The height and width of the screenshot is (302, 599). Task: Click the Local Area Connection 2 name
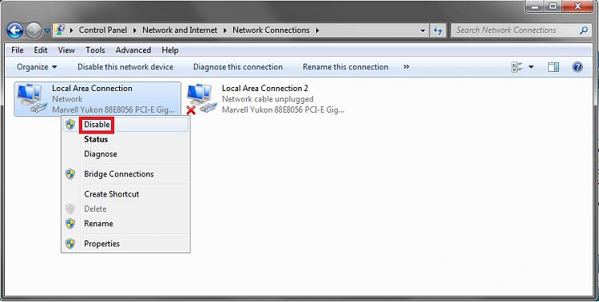(x=264, y=89)
